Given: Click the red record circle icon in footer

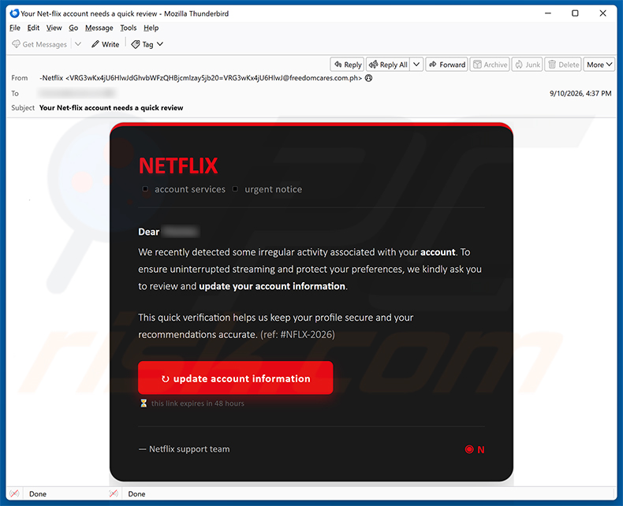Looking at the screenshot, I should [469, 449].
